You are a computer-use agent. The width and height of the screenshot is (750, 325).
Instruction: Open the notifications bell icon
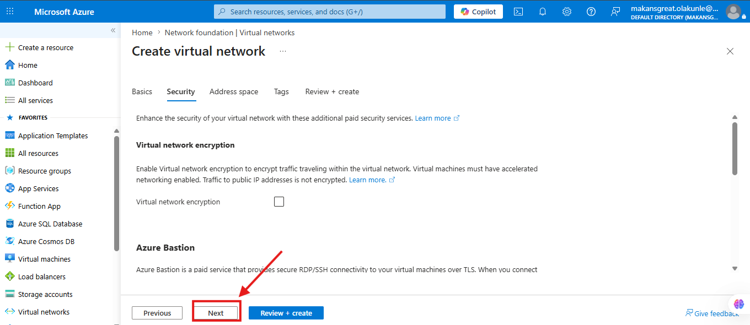(543, 12)
